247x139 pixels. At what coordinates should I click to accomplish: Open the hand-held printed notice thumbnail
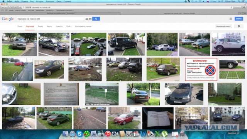tap(158, 118)
